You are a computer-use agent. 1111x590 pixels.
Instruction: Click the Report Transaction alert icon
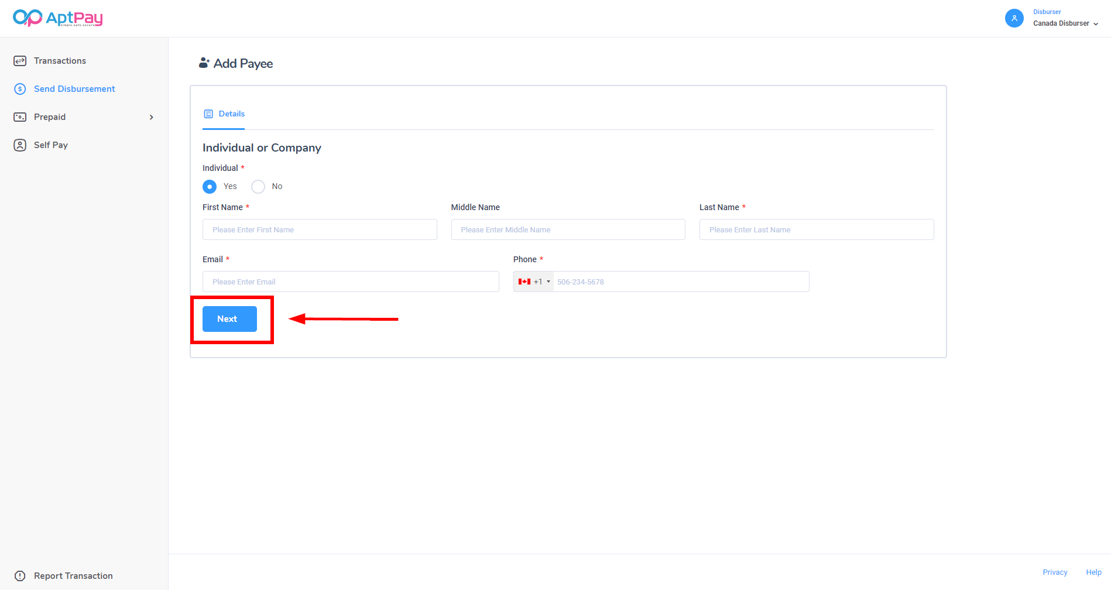click(x=20, y=576)
